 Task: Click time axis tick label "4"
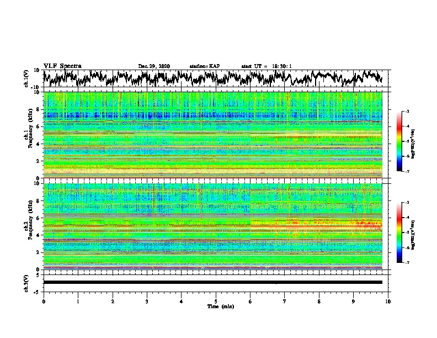click(x=182, y=302)
